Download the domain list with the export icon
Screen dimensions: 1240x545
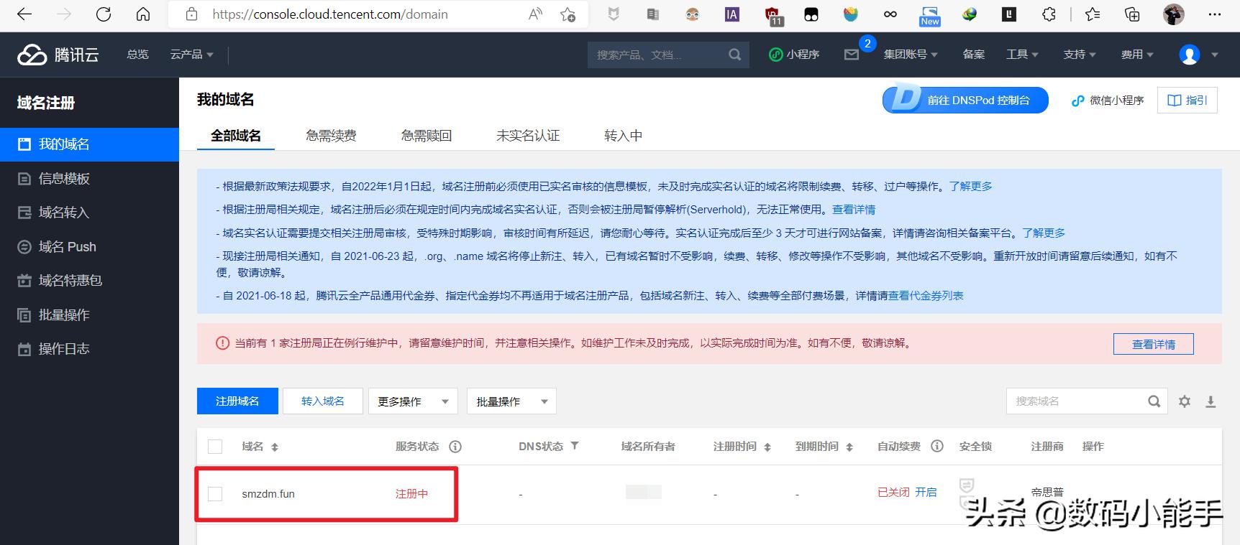pos(1211,401)
